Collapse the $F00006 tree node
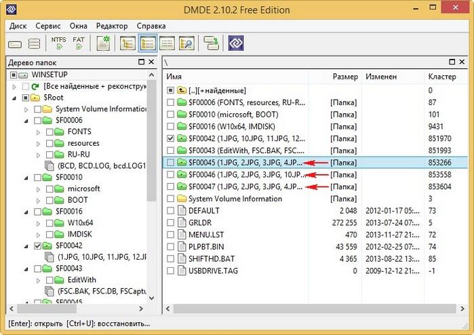The image size is (474, 335). click(x=26, y=121)
